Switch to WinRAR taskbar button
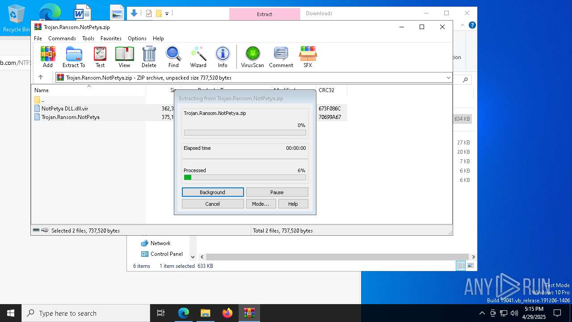 click(x=249, y=313)
